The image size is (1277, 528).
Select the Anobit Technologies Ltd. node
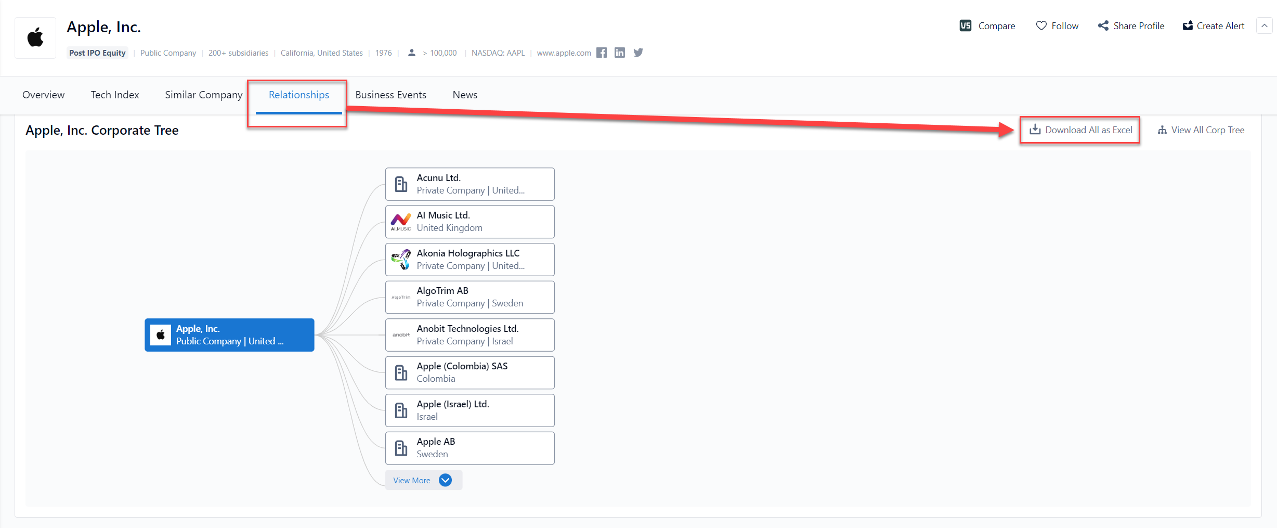[470, 335]
